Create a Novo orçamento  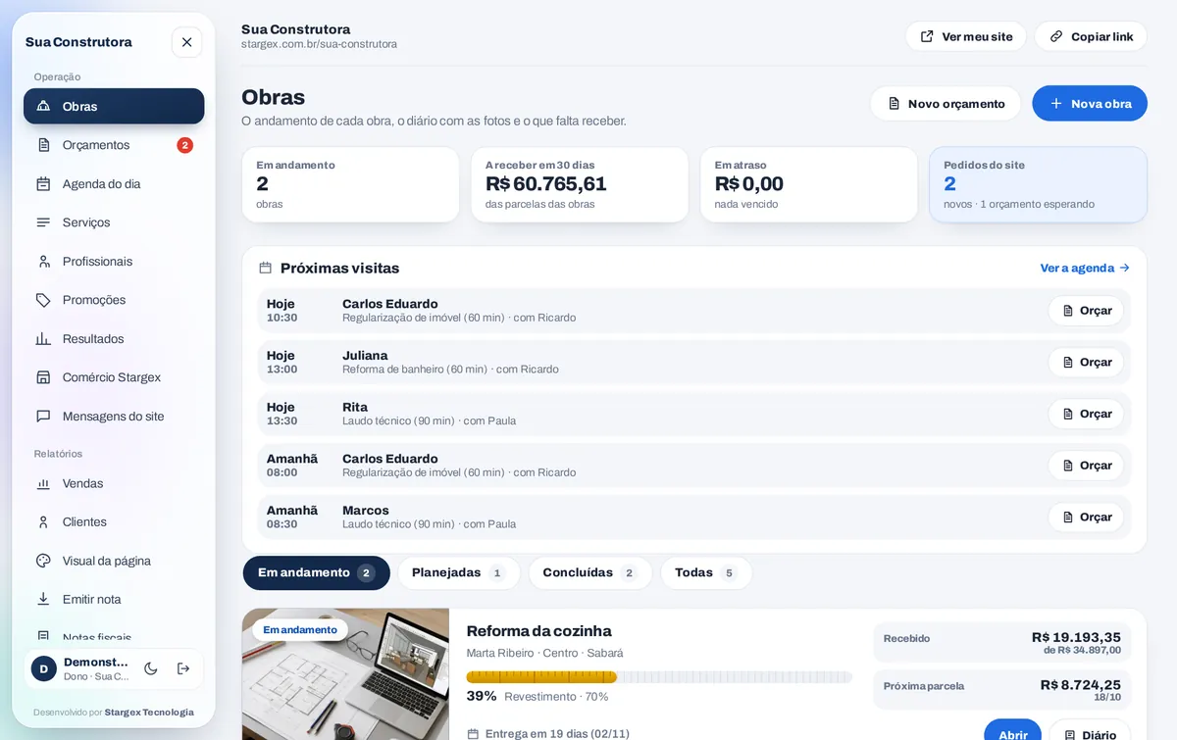946,104
